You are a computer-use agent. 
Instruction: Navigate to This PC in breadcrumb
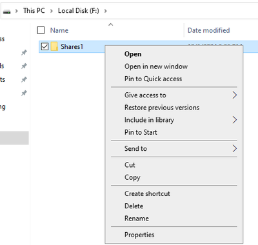coord(34,10)
